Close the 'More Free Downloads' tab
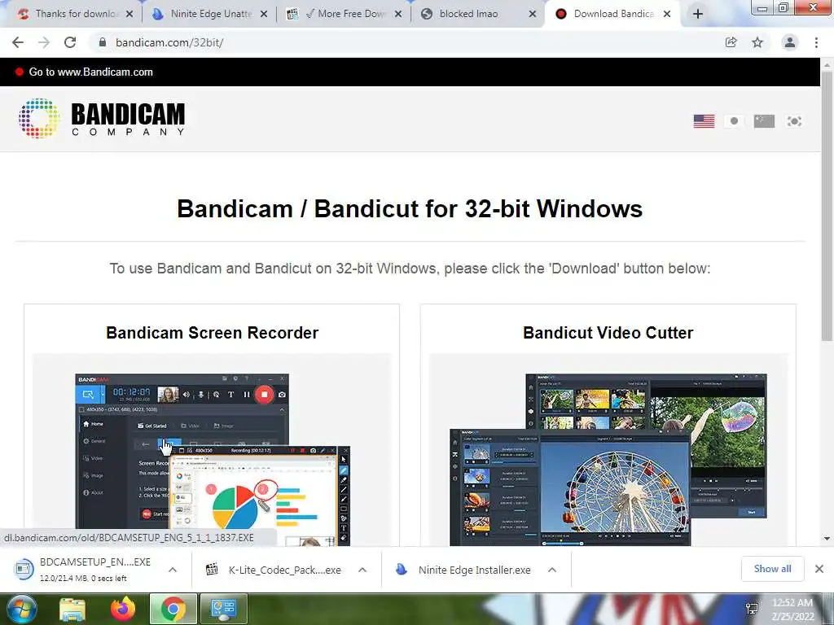Image resolution: width=834 pixels, height=625 pixels. 397,15
